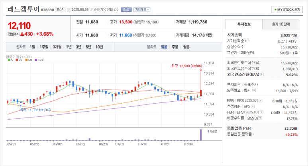Viewport: 308px width, 166px height.
Task: Click the 한국거래소(KRX) chart label
Action: click(x=19, y=57)
